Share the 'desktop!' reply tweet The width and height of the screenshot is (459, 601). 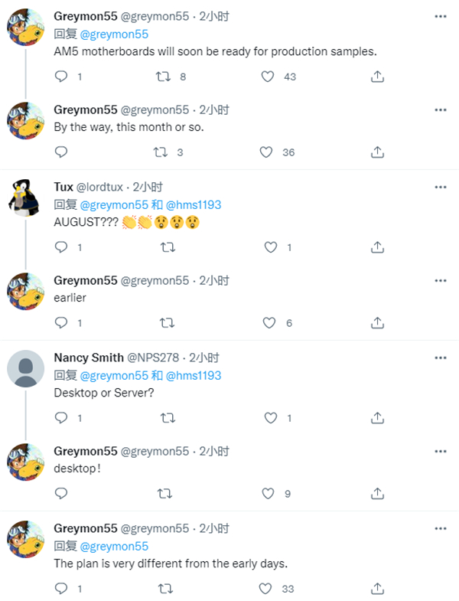[377, 494]
